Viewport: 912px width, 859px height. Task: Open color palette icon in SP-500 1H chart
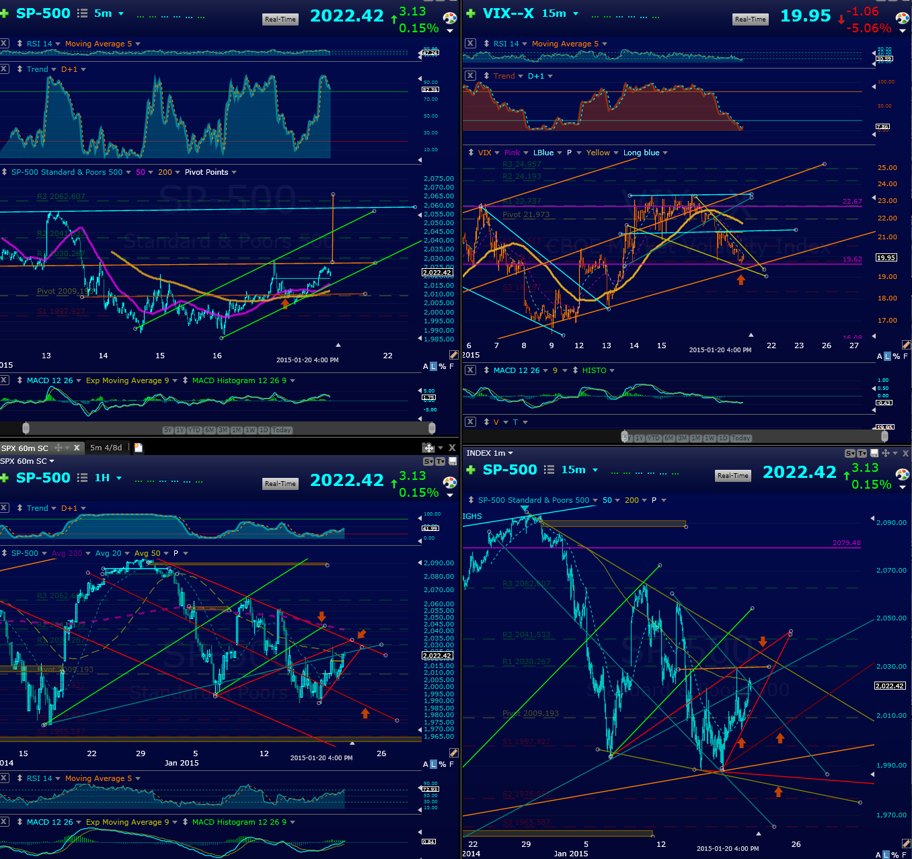(449, 482)
